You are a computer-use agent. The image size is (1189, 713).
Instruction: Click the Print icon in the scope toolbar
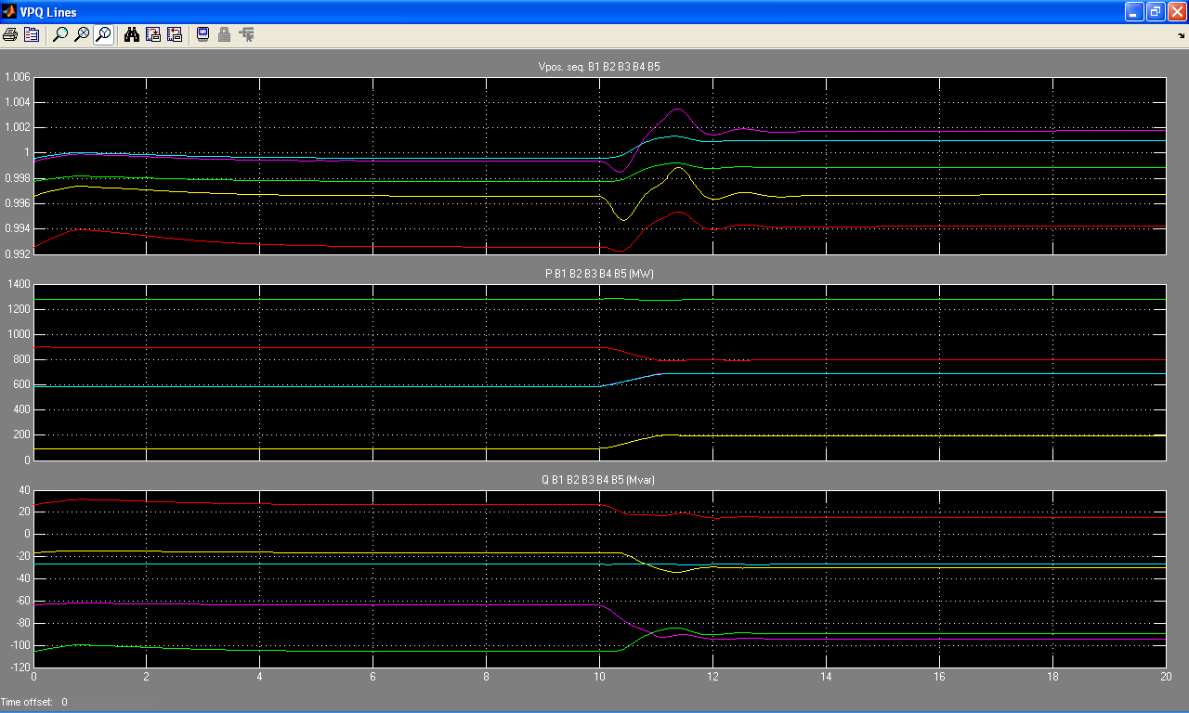10,35
